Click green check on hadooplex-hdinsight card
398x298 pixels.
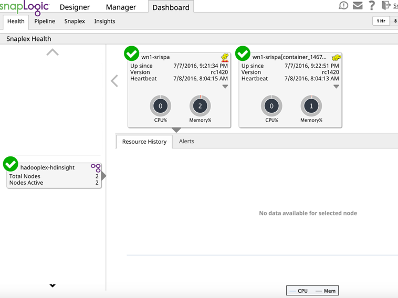click(x=11, y=164)
